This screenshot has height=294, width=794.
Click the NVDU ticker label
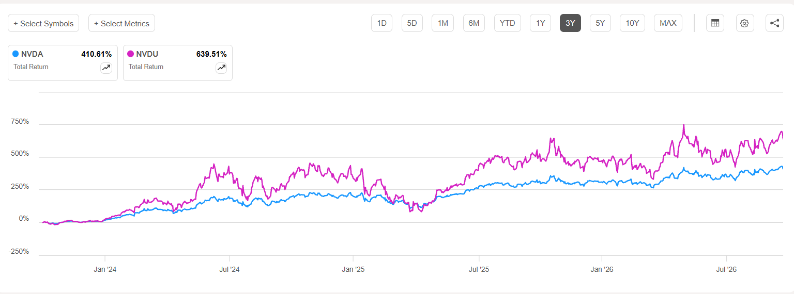pyautogui.click(x=147, y=54)
